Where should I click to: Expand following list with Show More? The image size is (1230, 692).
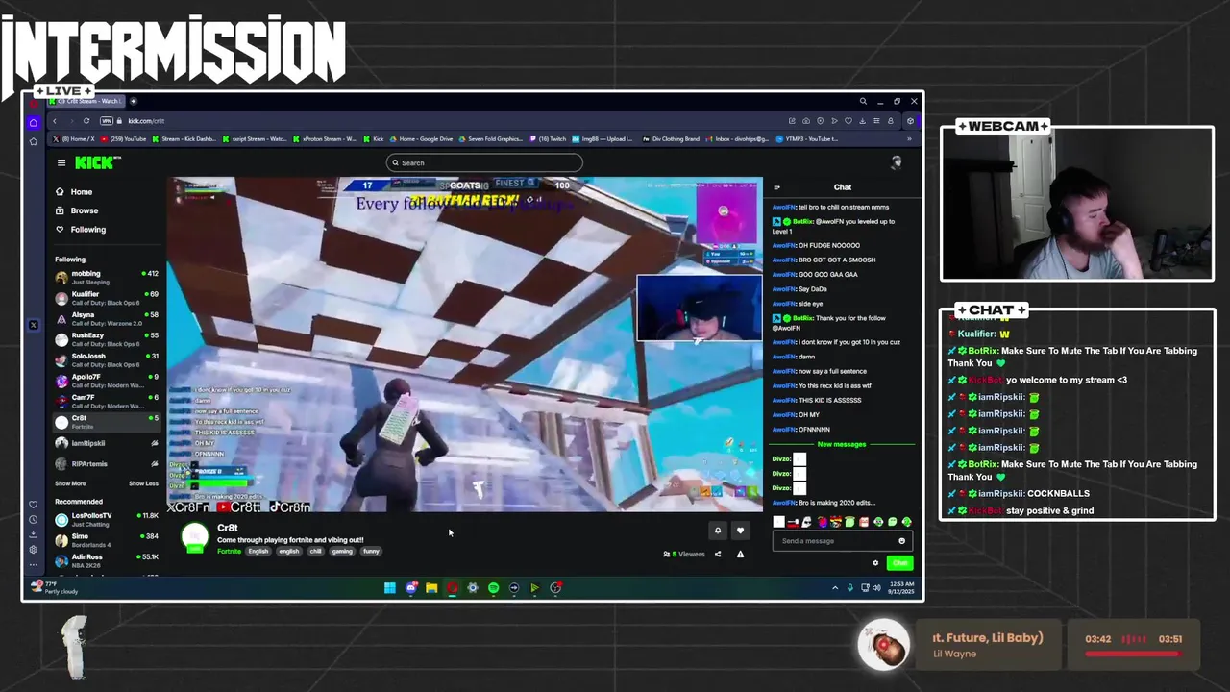click(x=70, y=483)
